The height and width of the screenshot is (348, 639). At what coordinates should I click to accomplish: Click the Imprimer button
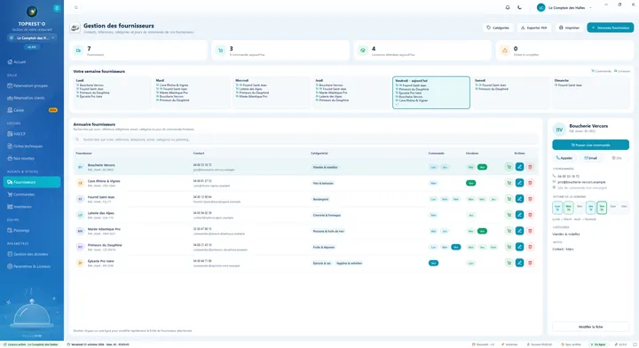pos(569,28)
